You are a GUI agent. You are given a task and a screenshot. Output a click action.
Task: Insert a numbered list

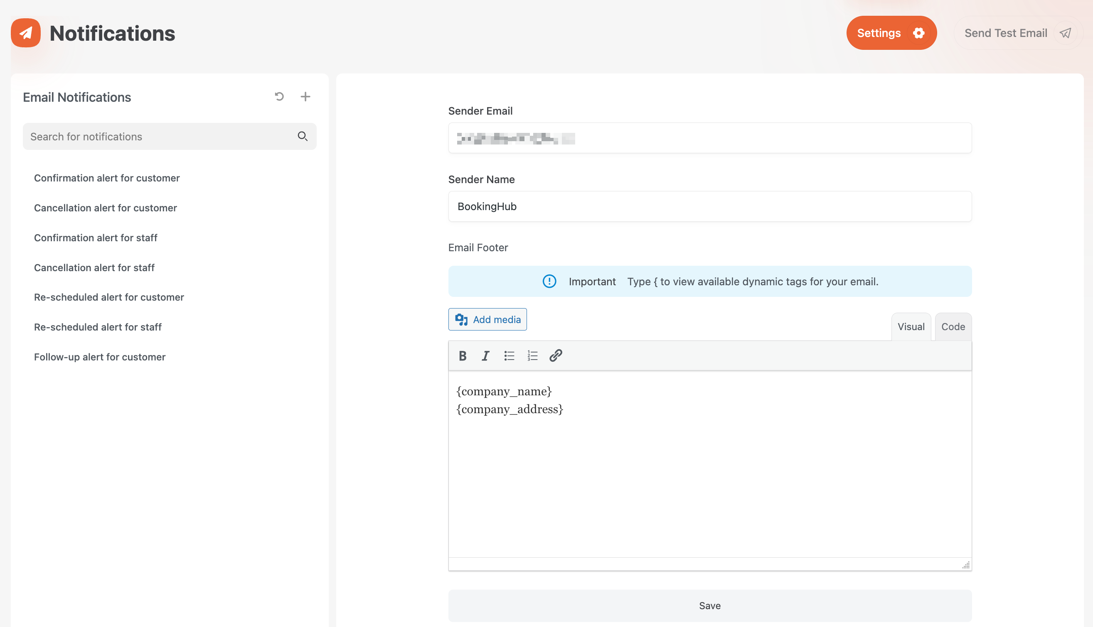532,356
